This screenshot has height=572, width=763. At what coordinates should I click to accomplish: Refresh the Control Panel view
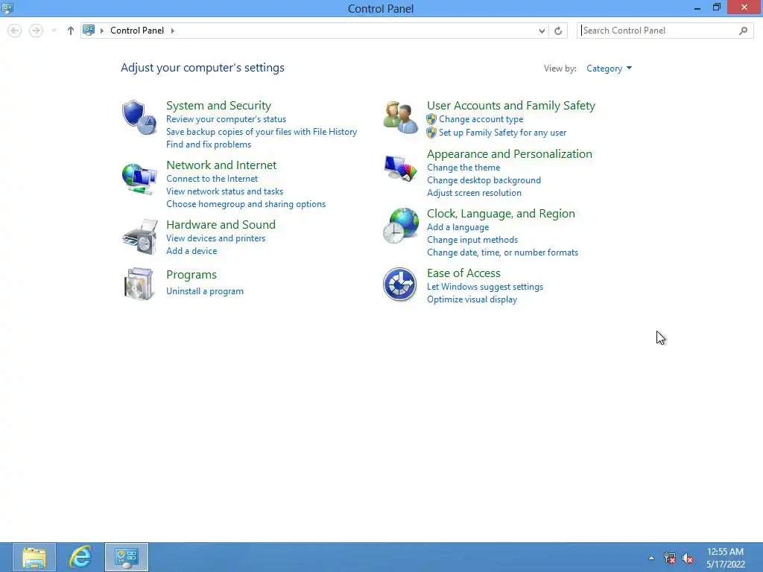pos(558,31)
